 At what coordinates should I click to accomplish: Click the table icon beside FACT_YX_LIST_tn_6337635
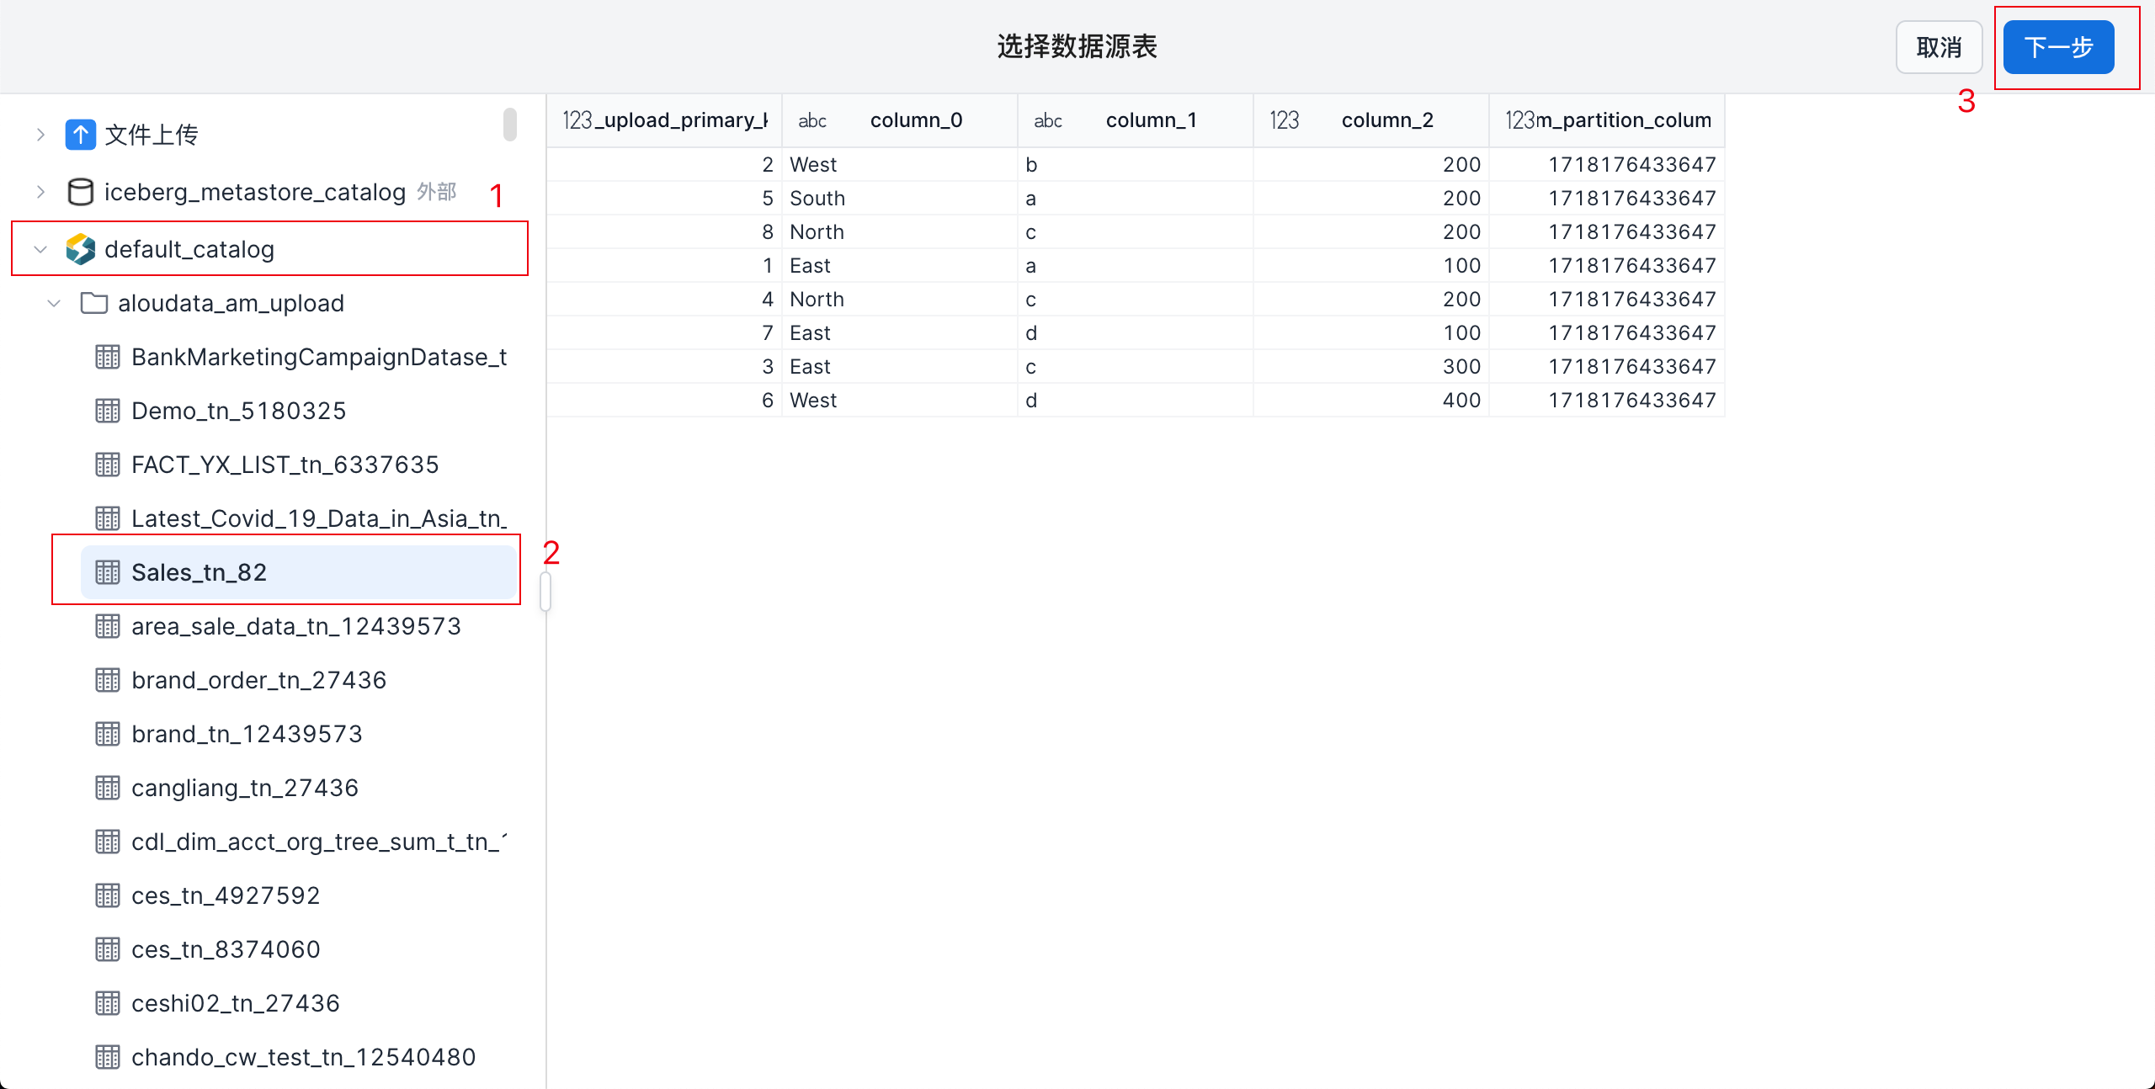(108, 465)
